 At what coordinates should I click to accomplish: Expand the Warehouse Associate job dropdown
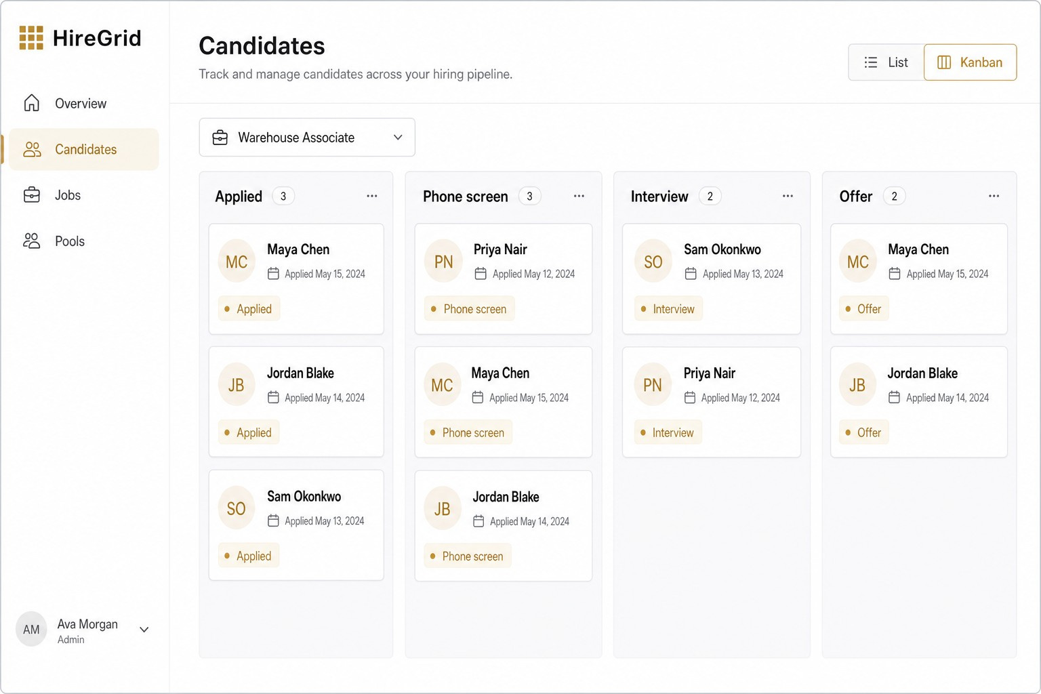click(307, 138)
